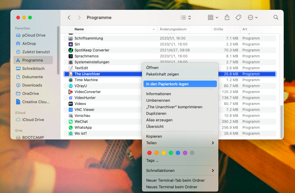Image resolution: width=295 pixels, height=193 pixels.
Task: Select the Wo ist? app icon
Action: (x=70, y=133)
